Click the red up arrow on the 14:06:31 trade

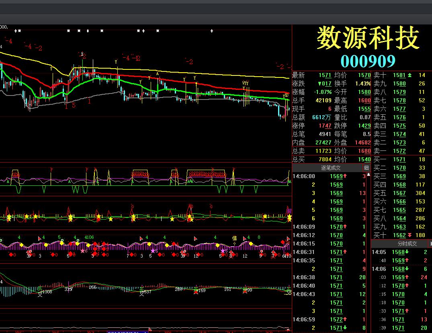pyautogui.click(x=345, y=252)
